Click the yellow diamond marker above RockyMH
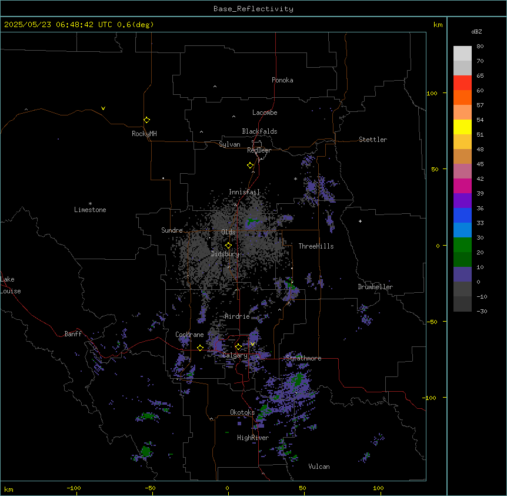Viewport: 507px width, 496px height. [146, 120]
